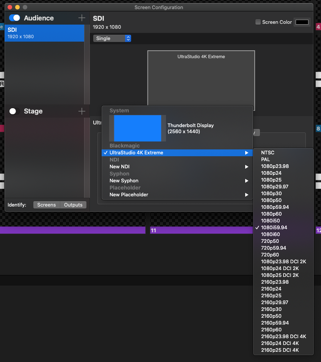Pick 2160p50 from mode list
This screenshot has width=321, height=362.
pyautogui.click(x=283, y=316)
